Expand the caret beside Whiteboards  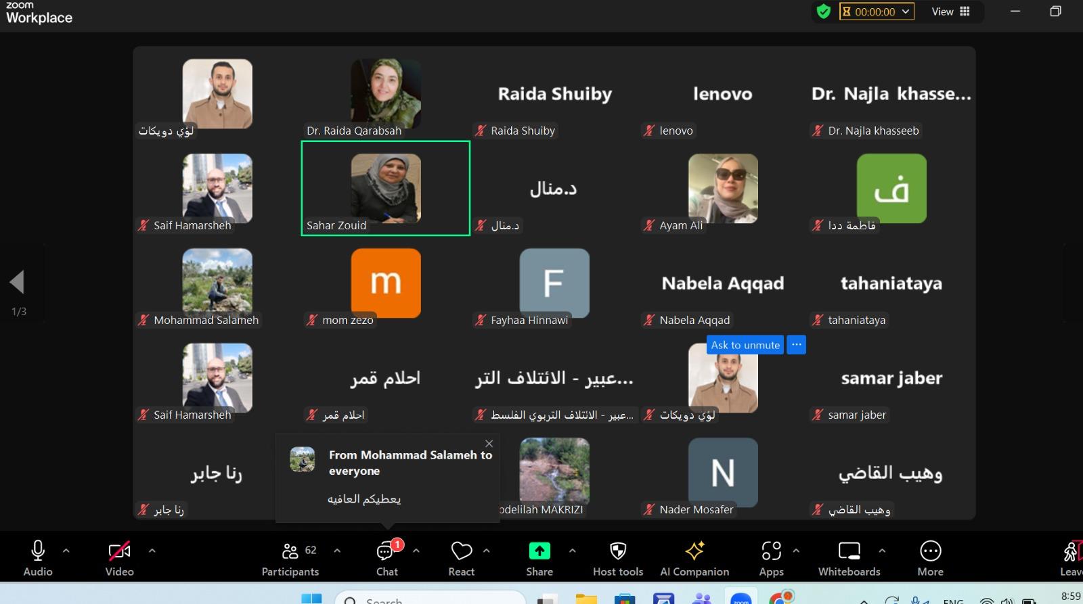pyautogui.click(x=882, y=551)
